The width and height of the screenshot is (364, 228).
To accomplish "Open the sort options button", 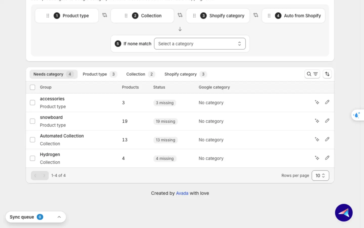I will (x=327, y=74).
